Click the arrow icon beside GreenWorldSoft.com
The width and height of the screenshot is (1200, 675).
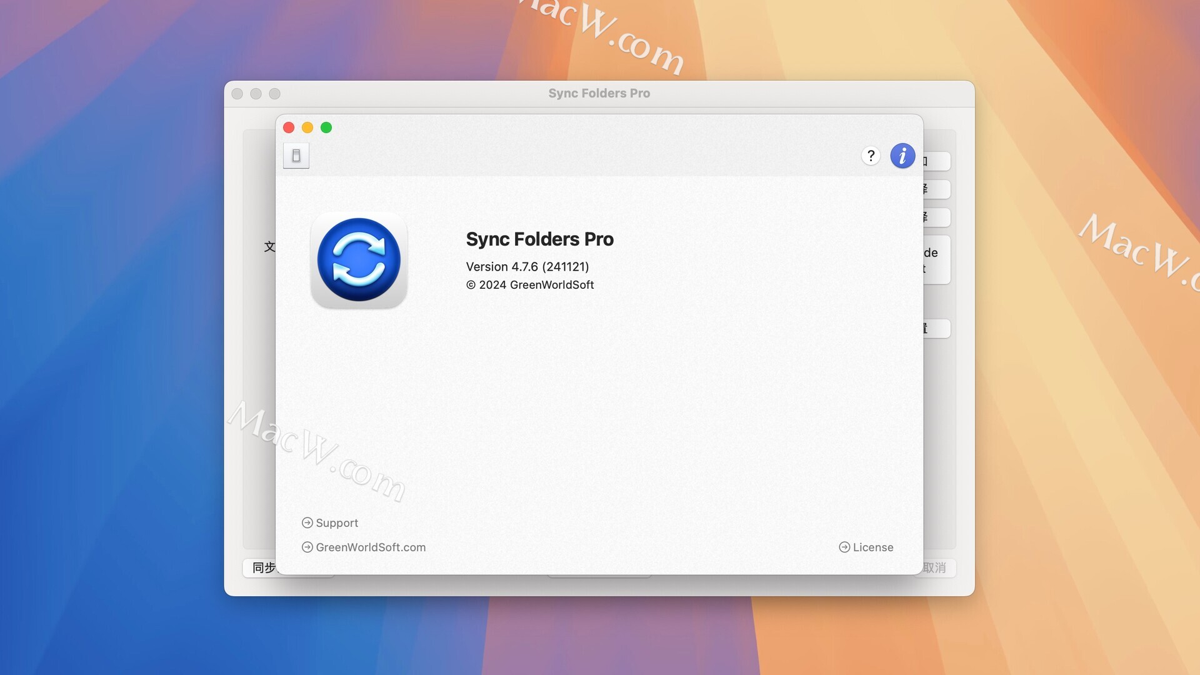307,547
